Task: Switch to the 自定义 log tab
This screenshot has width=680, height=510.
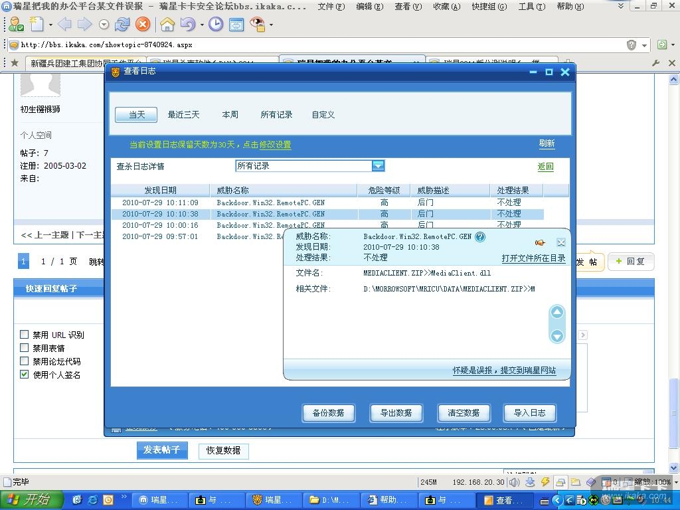Action: click(323, 114)
